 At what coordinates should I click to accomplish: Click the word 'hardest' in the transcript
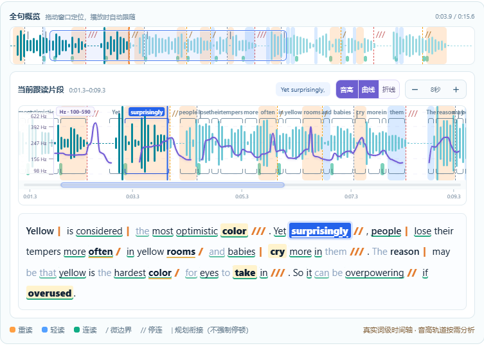pyautogui.click(x=130, y=273)
